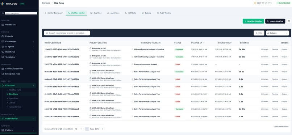Click the Templates sidebar icon

(3, 57)
